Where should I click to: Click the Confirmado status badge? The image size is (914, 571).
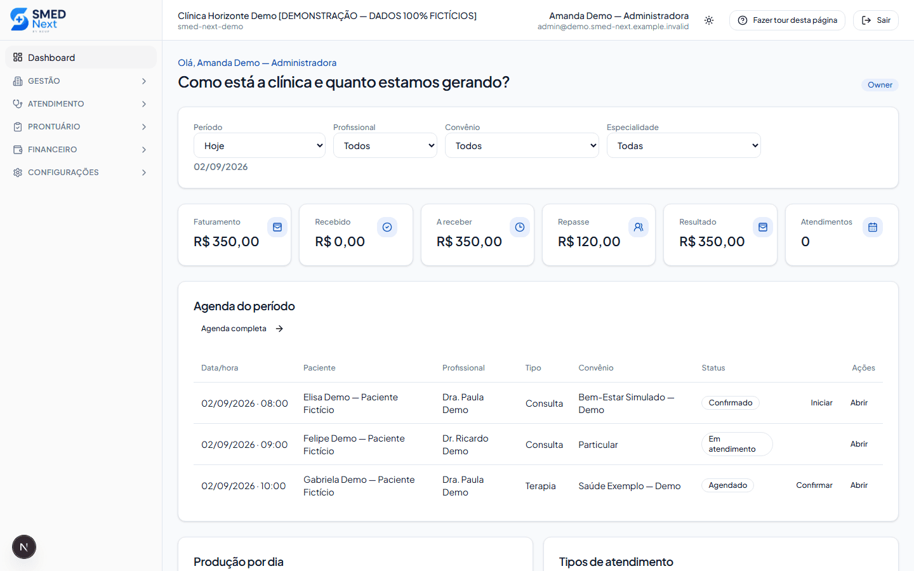pyautogui.click(x=731, y=403)
